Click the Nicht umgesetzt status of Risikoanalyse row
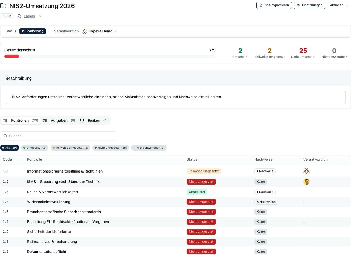Image resolution: width=351 pixels, height=255 pixels. (201, 242)
